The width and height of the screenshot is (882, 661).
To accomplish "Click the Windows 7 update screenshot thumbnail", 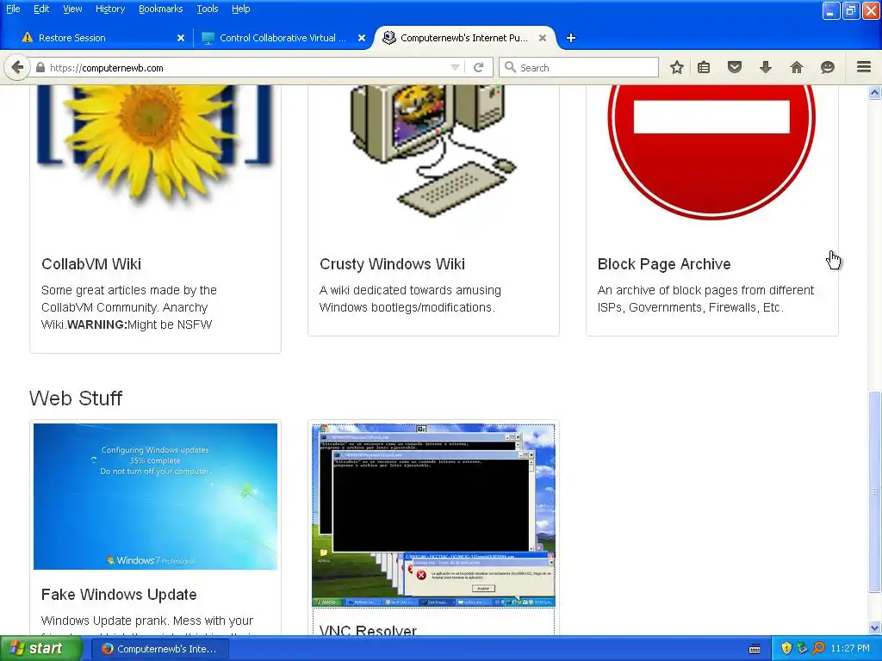I will click(x=155, y=497).
